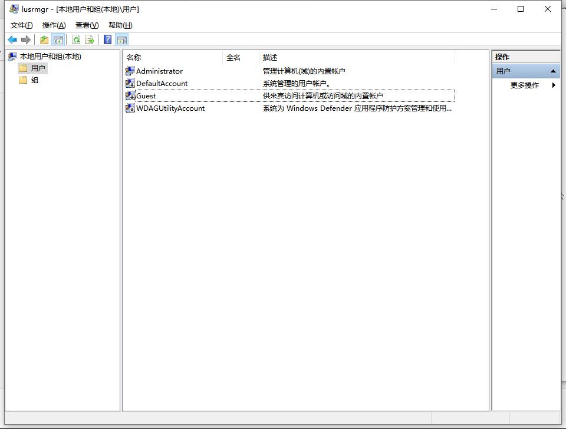The height and width of the screenshot is (429, 566).
Task: Click description 系统管理的用户帐户。
Action: pos(297,83)
